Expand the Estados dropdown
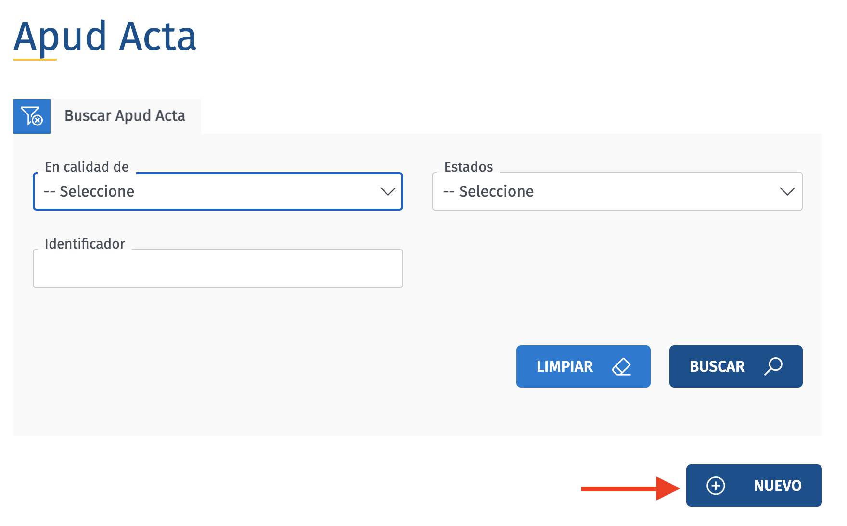Viewport: 847px width, 526px height. click(x=617, y=191)
